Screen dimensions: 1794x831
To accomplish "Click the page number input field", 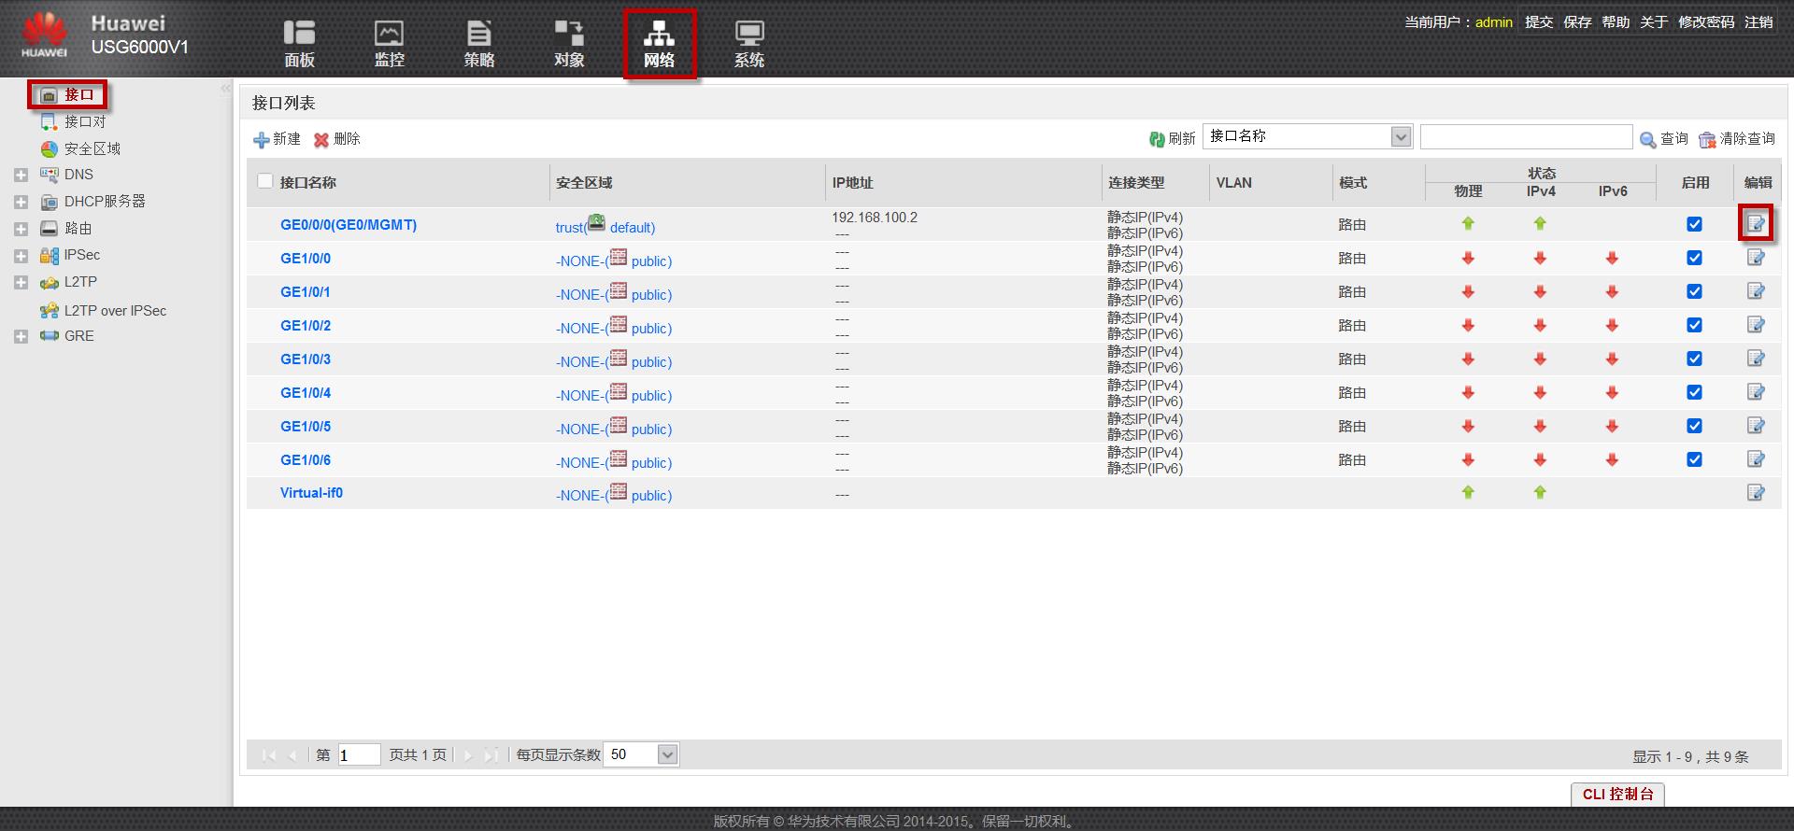I will tap(359, 754).
